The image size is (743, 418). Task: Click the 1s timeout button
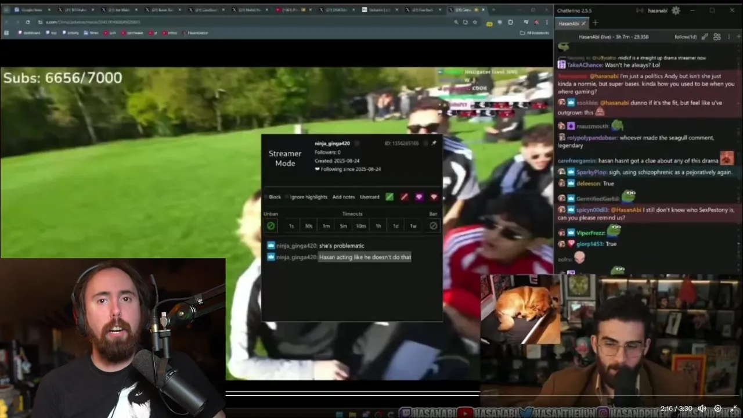291,226
